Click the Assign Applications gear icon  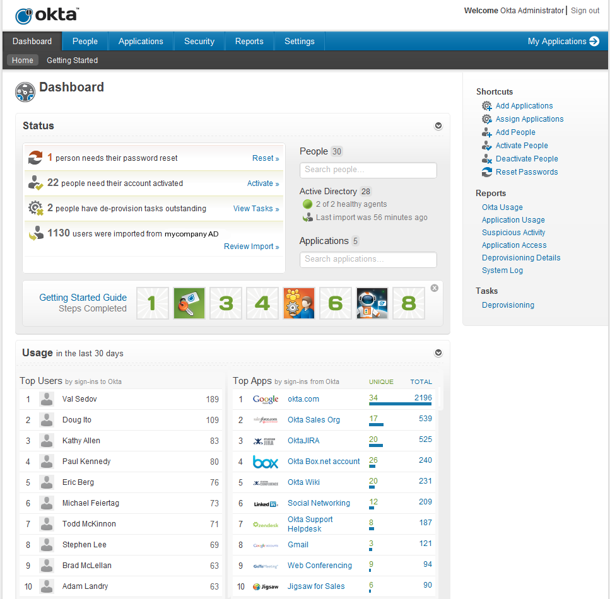pos(486,119)
